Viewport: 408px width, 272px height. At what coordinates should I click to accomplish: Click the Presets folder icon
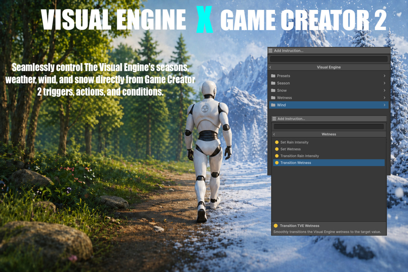coord(273,76)
